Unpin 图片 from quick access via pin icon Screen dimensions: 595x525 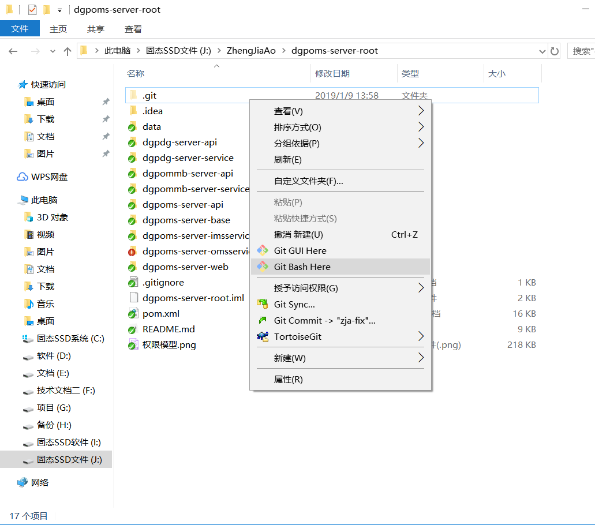(x=105, y=153)
